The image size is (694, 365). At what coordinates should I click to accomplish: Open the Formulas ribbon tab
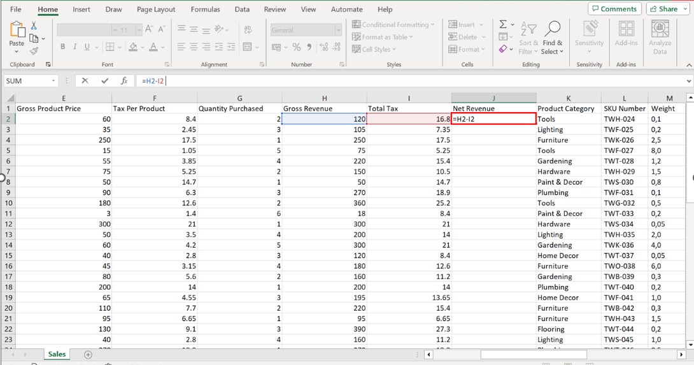[205, 10]
